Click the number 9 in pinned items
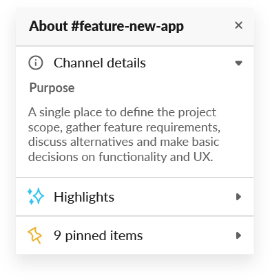The width and height of the screenshot is (270, 278). point(57,235)
